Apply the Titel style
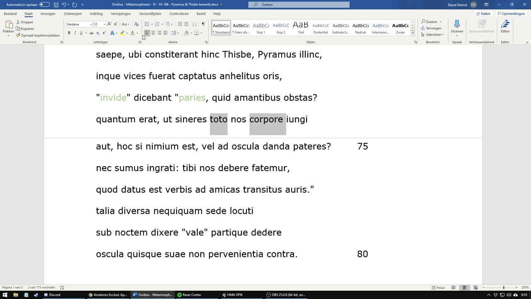The height and width of the screenshot is (299, 531). (301, 28)
